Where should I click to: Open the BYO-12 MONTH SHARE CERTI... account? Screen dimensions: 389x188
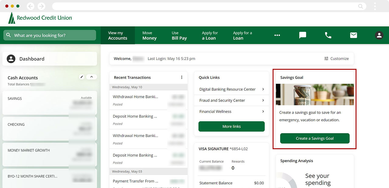(50, 178)
